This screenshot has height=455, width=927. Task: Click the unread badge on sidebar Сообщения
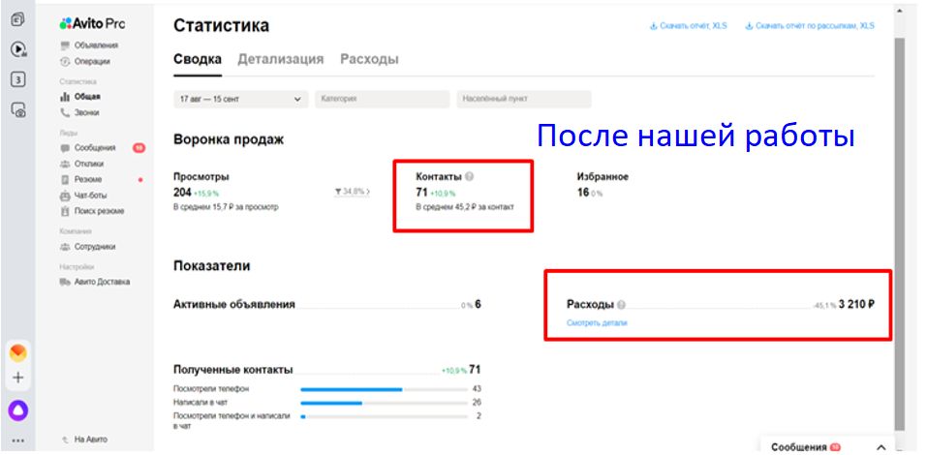[139, 148]
